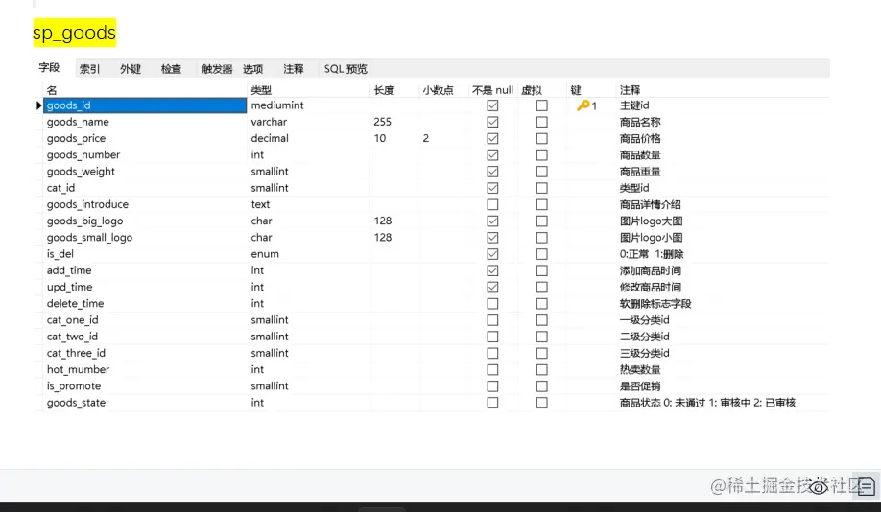This screenshot has width=881, height=512.
Task: Select the is_del field name
Action: (60, 254)
